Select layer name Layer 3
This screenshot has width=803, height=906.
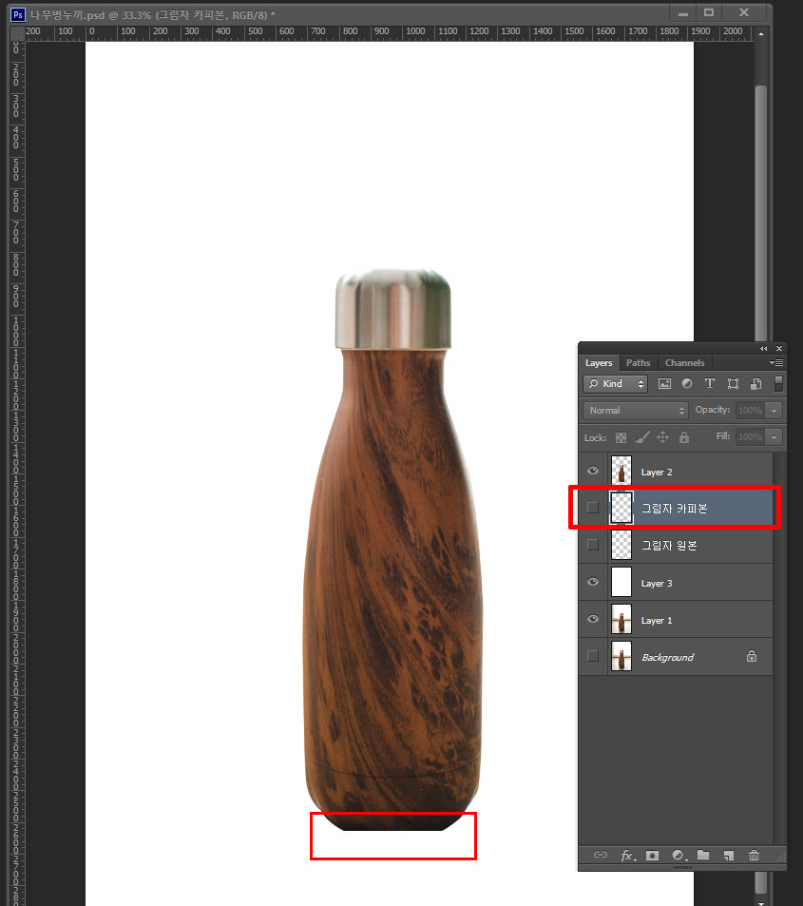(657, 583)
